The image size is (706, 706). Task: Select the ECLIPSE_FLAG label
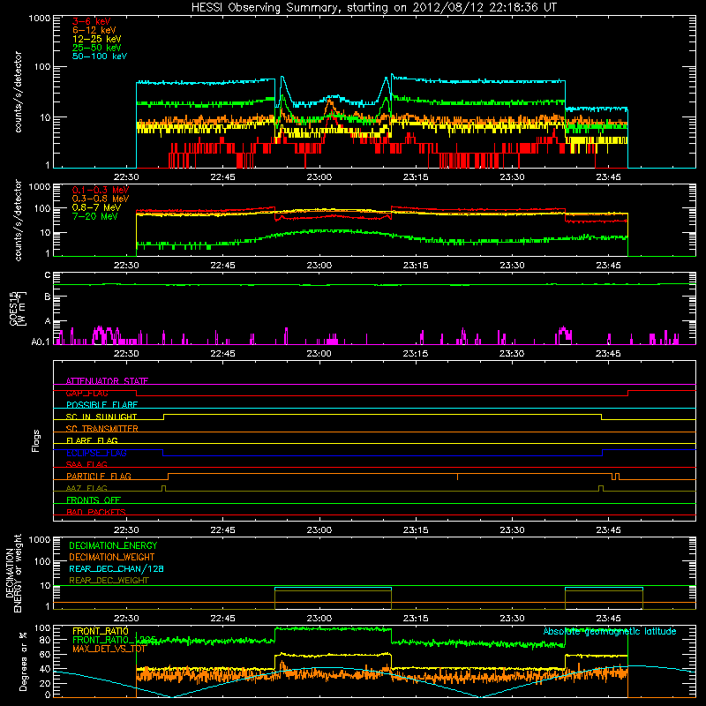pyautogui.click(x=96, y=453)
